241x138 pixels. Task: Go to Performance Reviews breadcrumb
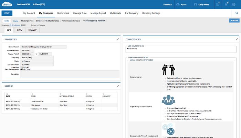[71, 21]
